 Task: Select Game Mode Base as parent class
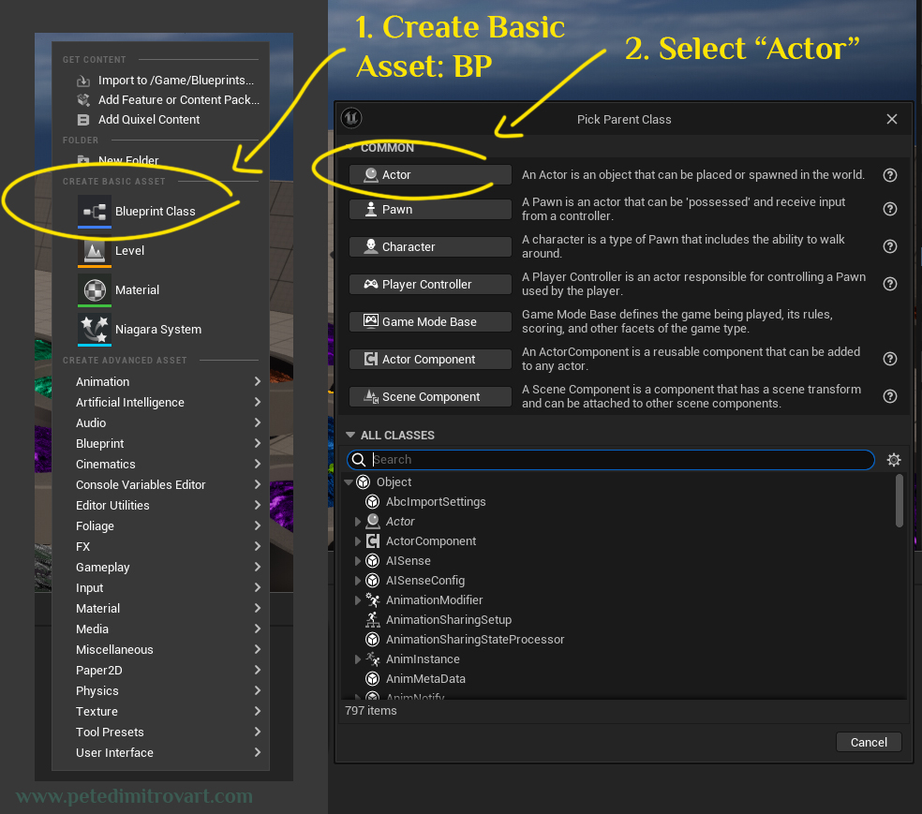(430, 321)
